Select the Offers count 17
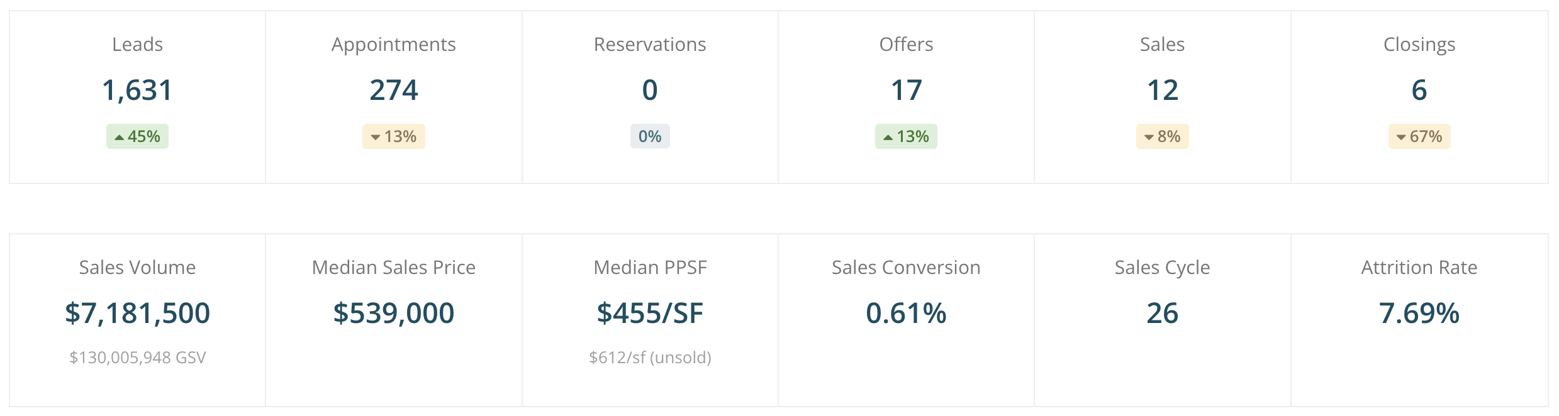The width and height of the screenshot is (1559, 416). click(x=906, y=90)
